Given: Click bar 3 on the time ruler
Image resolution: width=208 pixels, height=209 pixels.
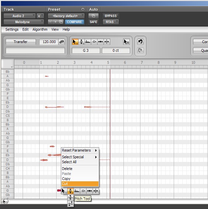Looking at the screenshot, I should coord(75,62).
